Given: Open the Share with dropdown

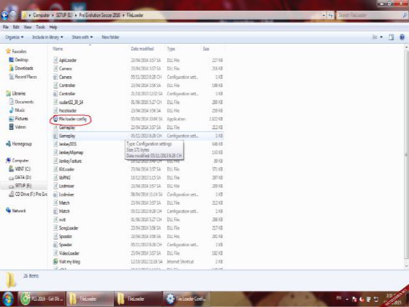Looking at the screenshot, I should [82, 37].
